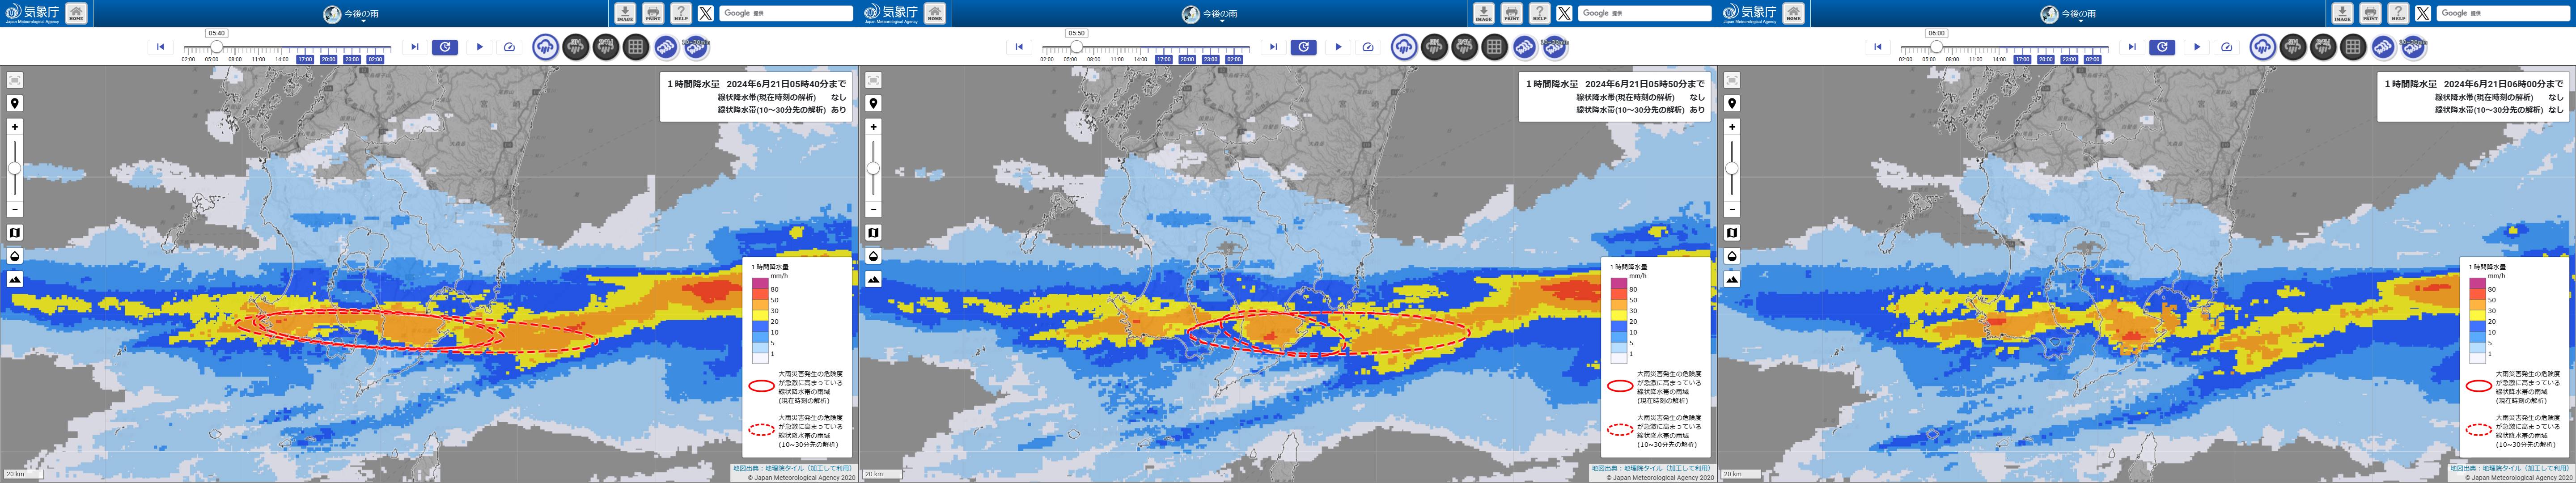Image resolution: width=2576 pixels, height=483 pixels.
Task: Click HOME icon in 05:40 view header
Action: [76, 13]
